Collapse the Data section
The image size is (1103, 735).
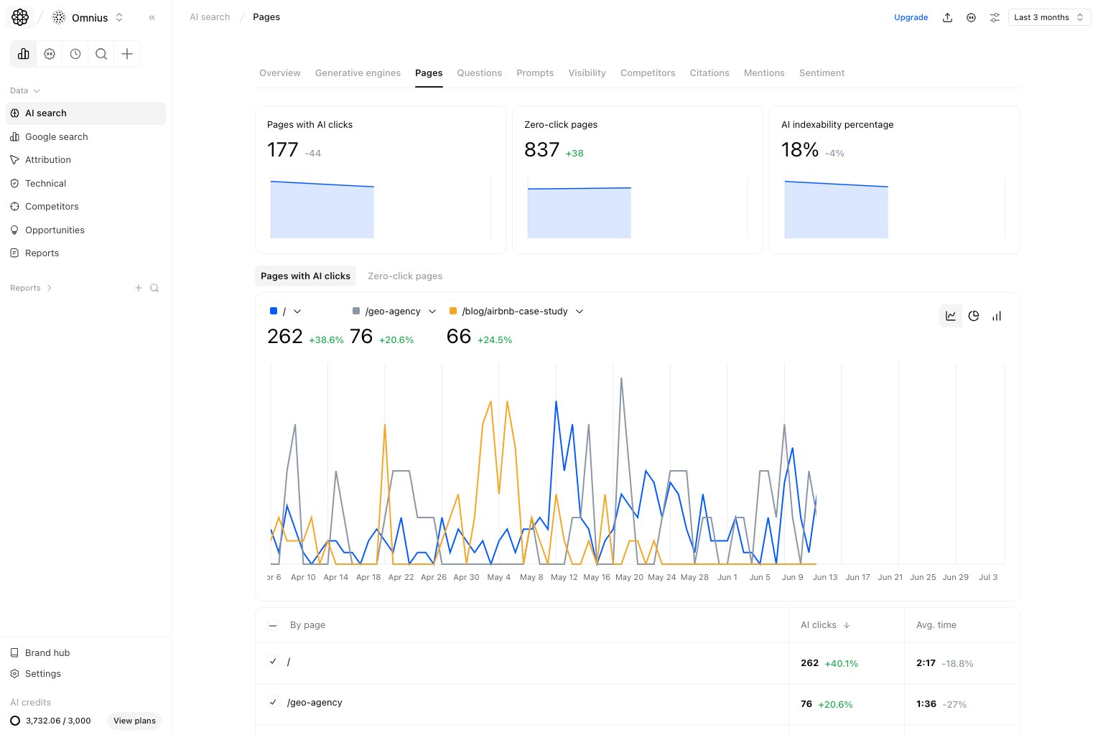pos(25,90)
